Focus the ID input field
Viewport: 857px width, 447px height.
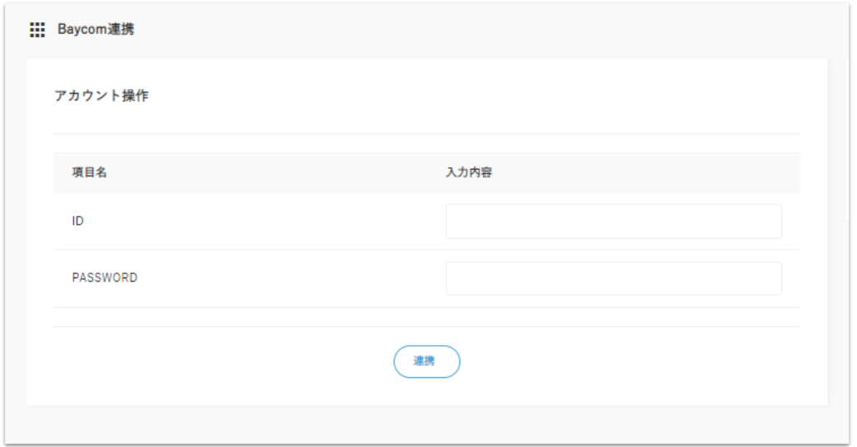[613, 221]
